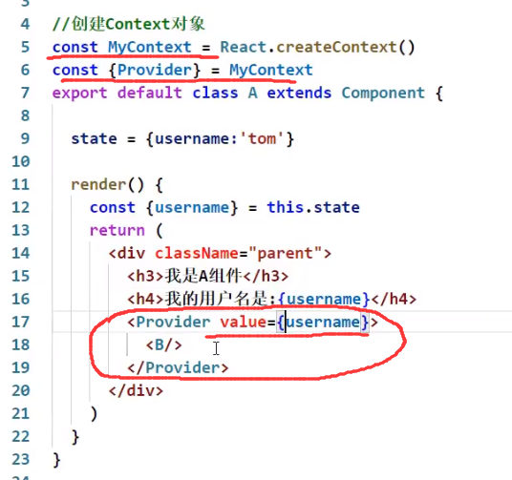Click the closing Provider tag

(x=178, y=367)
